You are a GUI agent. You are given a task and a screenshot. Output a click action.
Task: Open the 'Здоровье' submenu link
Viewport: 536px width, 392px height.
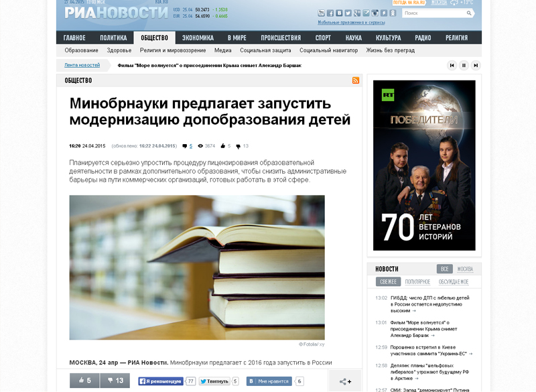(x=119, y=50)
